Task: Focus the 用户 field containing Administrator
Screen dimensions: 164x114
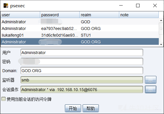Action: tap(82, 53)
